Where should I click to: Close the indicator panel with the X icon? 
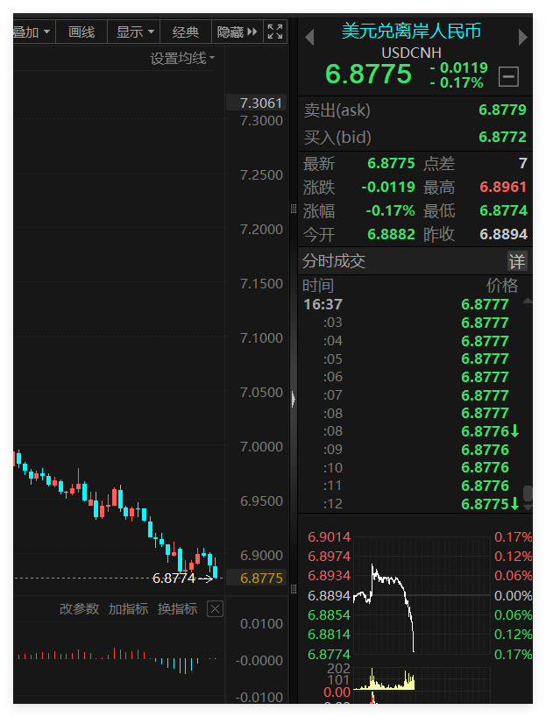(215, 609)
